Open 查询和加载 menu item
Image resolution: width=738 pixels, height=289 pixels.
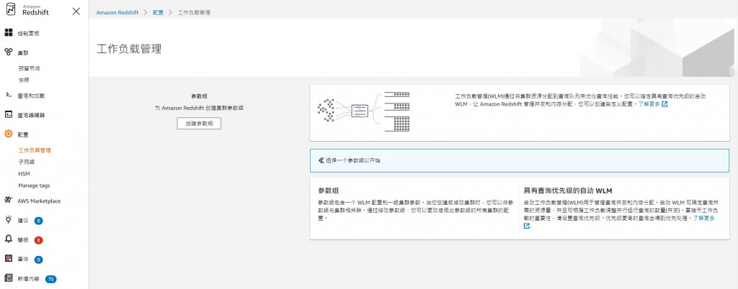click(x=31, y=95)
